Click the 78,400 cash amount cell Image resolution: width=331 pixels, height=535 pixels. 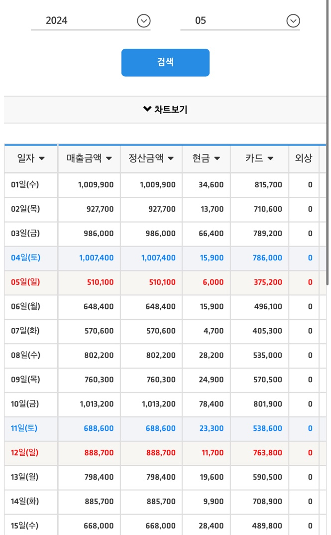212,404
